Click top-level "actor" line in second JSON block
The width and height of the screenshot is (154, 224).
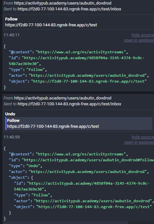tap(79, 172)
